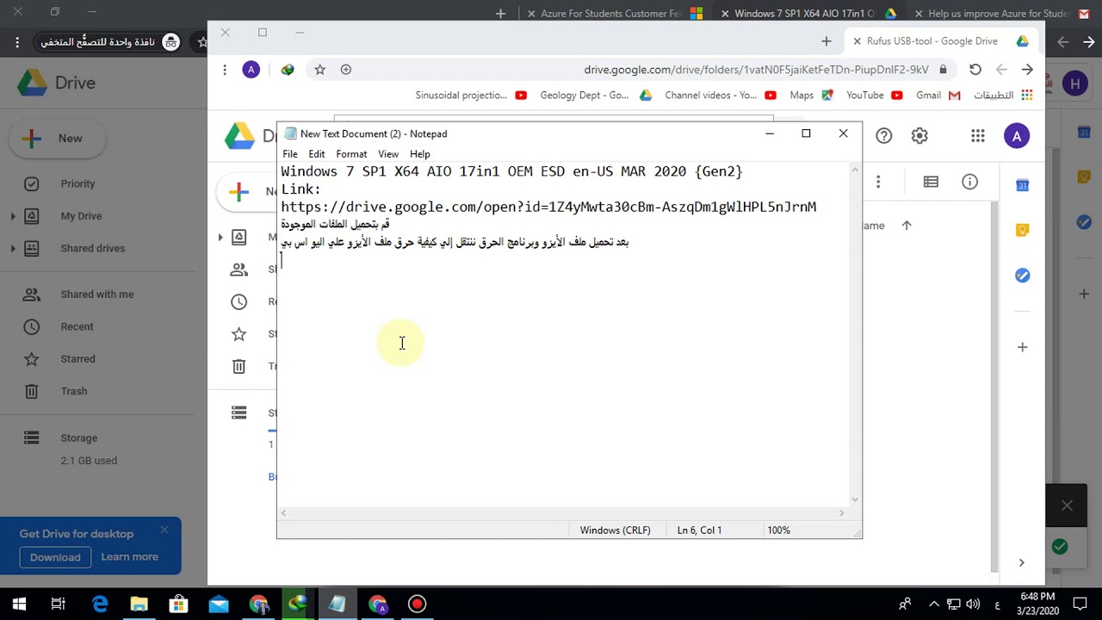
Task: Open Drive help (question mark) icon
Action: [883, 136]
